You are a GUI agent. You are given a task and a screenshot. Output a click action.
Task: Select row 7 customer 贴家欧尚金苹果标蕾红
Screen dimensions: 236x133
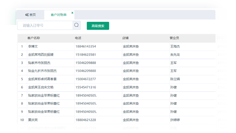pyautogui.click(x=44, y=95)
